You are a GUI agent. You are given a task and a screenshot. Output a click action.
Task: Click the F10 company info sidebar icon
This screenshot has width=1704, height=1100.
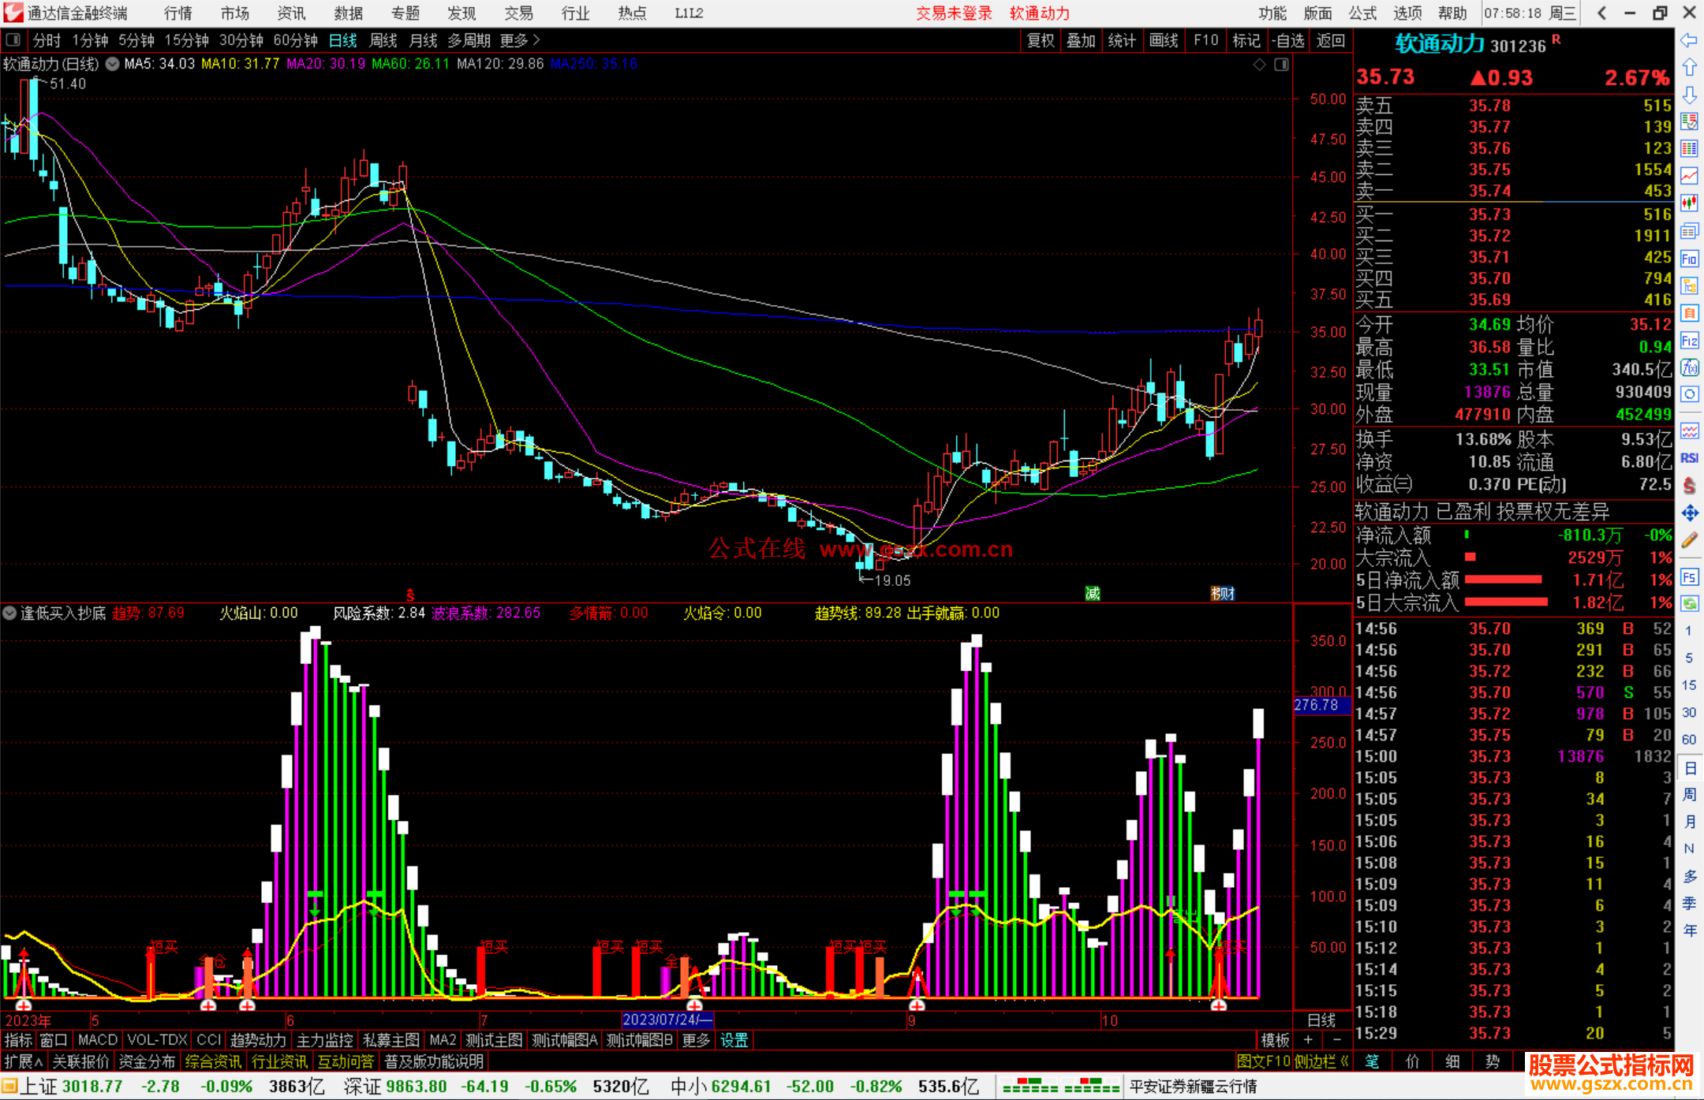tap(1689, 259)
